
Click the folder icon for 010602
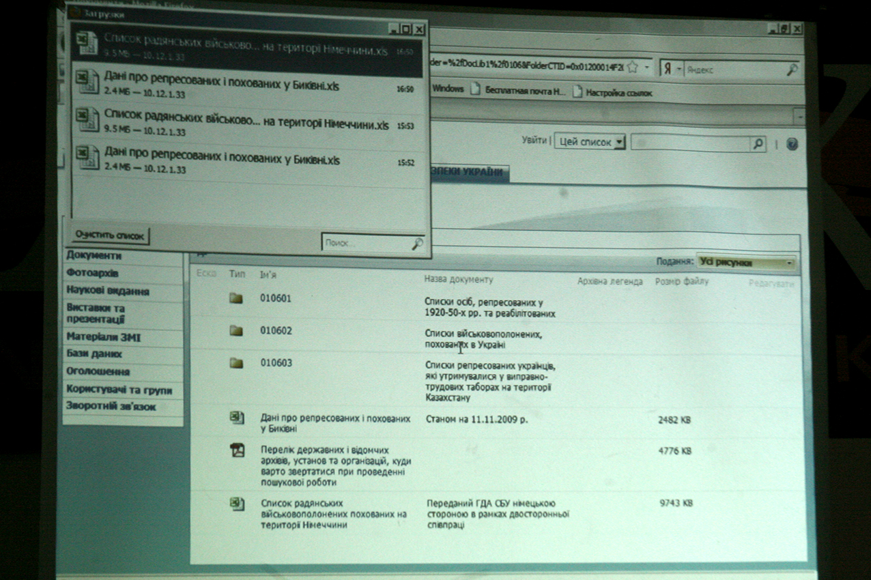pos(236,331)
